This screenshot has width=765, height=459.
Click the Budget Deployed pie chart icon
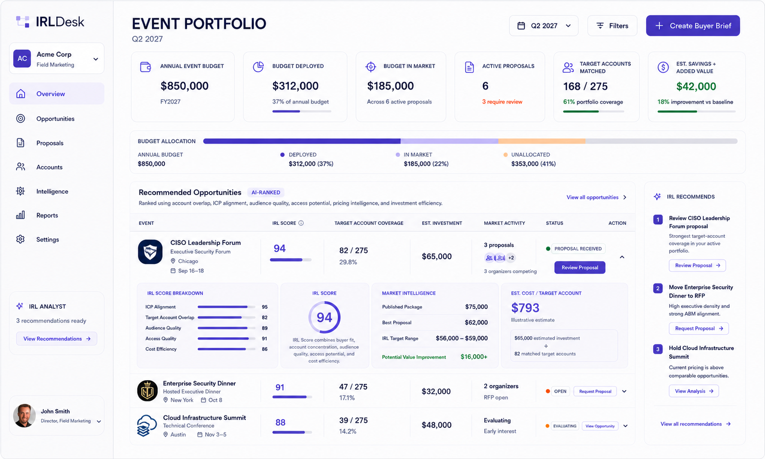pos(258,67)
